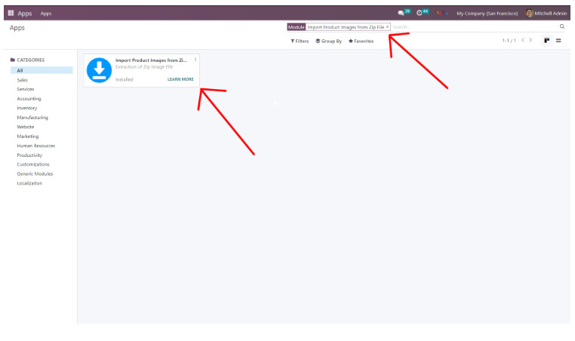This screenshot has width=575, height=341.
Task: Switch to list view
Action: pyautogui.click(x=559, y=41)
